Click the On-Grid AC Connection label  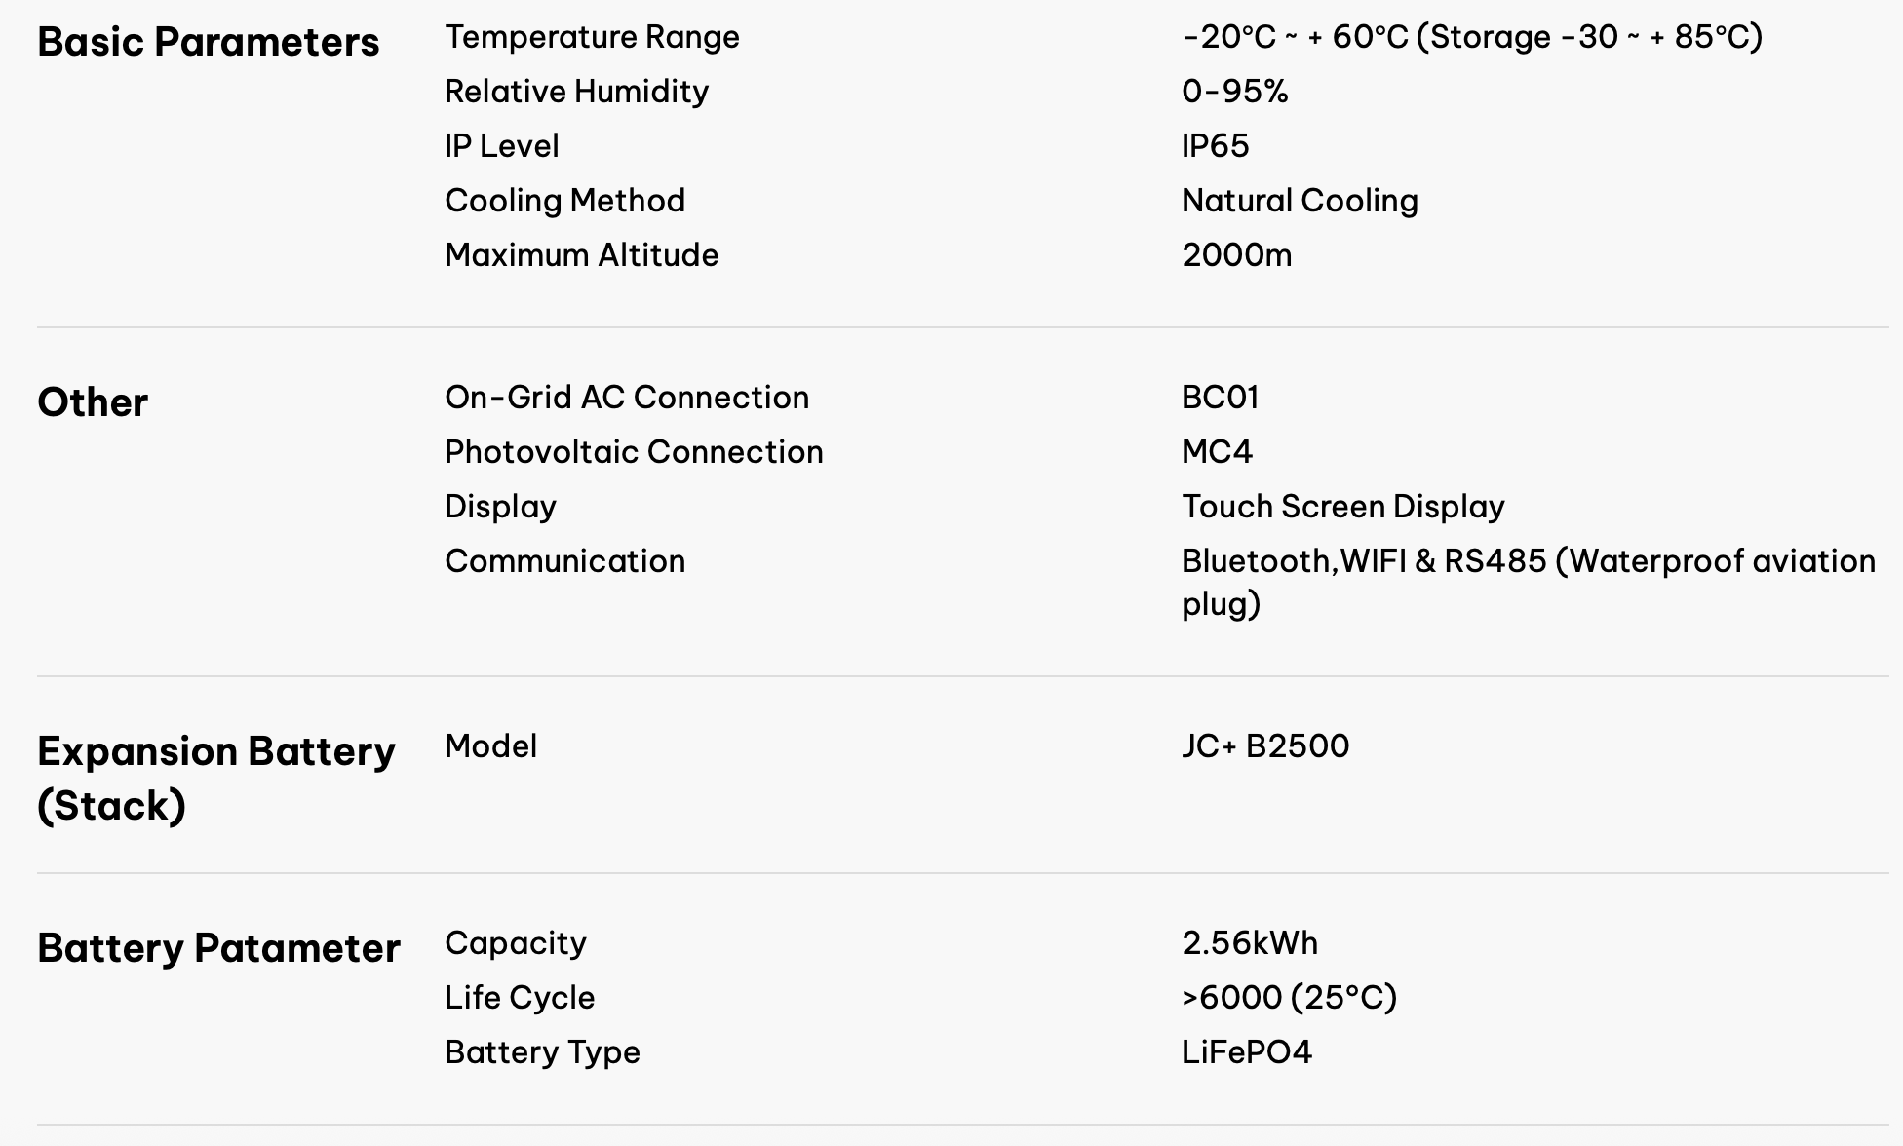(626, 398)
